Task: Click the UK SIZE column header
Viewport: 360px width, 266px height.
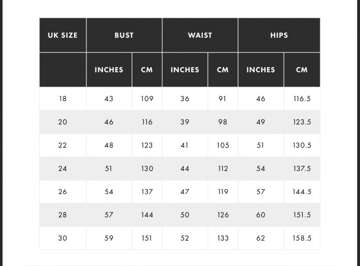Action: tap(63, 35)
